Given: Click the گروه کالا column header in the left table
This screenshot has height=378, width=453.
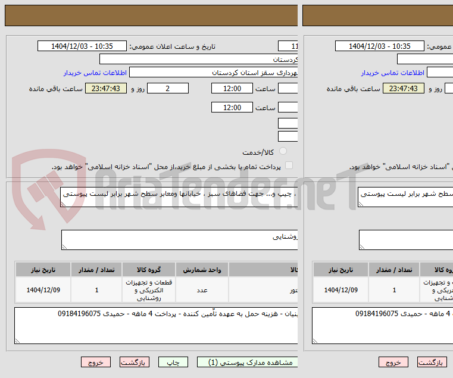Looking at the screenshot, I should click(x=149, y=270).
